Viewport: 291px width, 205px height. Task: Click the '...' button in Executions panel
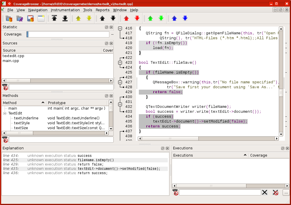tap(286, 192)
